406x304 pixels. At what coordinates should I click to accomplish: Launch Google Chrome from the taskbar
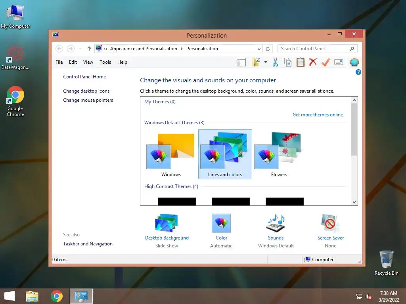57,296
